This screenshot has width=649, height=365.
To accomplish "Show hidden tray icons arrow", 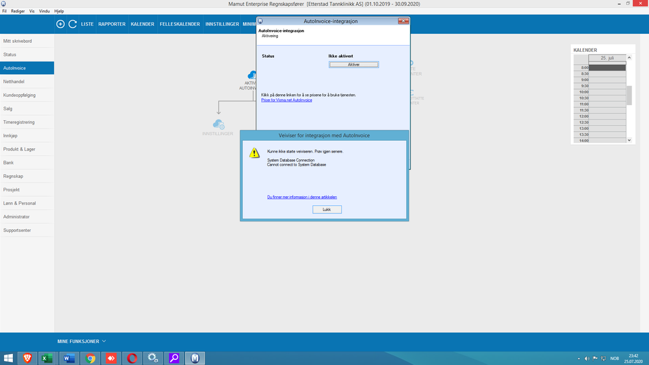I will click(x=579, y=359).
